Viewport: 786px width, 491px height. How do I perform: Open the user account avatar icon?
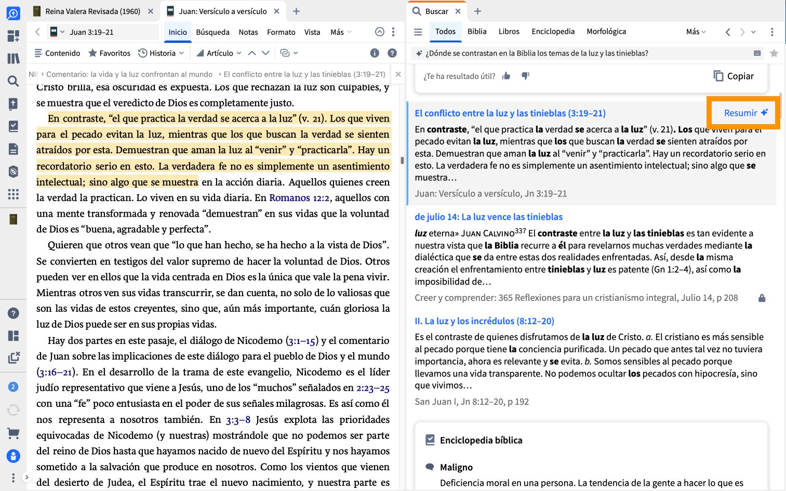(13, 456)
